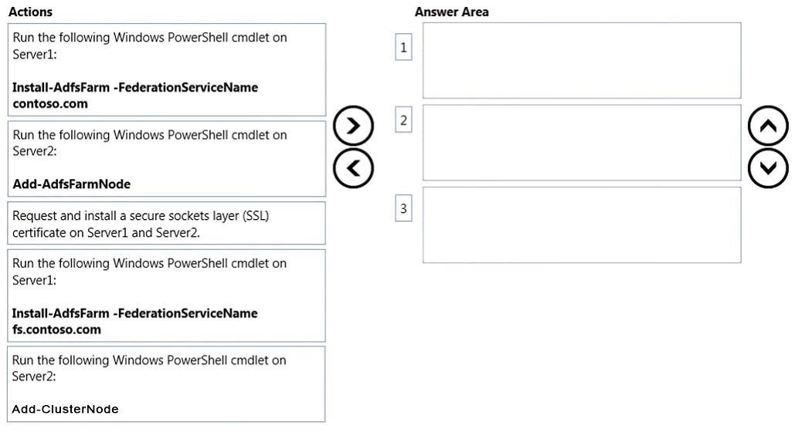Select the Add-AdfsFarmNode action on Server2
The height and width of the screenshot is (439, 805).
click(167, 158)
